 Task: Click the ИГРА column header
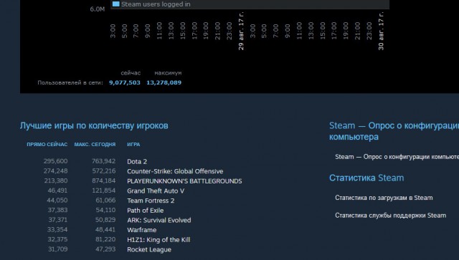click(x=133, y=145)
